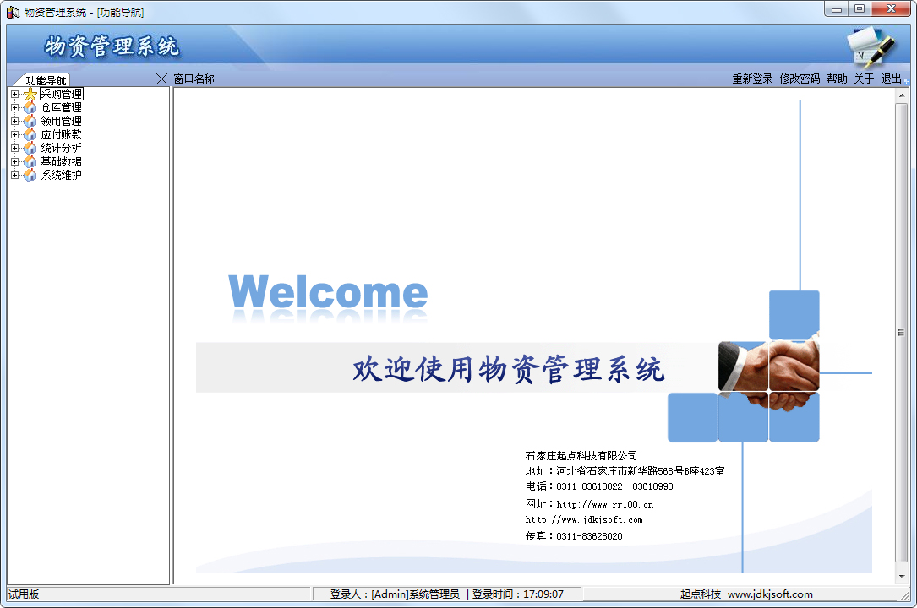Expand the 系统维护 tree node
This screenshot has height=608, width=917.
click(x=14, y=175)
